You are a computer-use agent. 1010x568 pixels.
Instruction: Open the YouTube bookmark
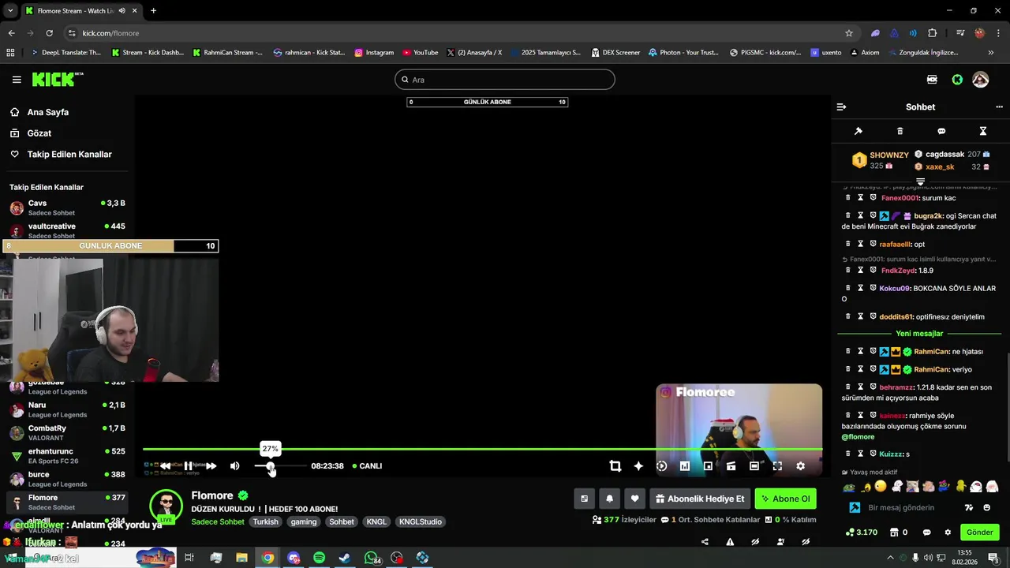pyautogui.click(x=420, y=53)
